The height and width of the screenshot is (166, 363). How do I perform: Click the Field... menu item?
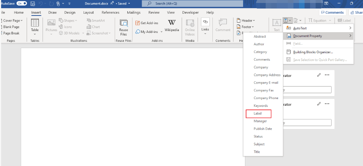[318, 44]
